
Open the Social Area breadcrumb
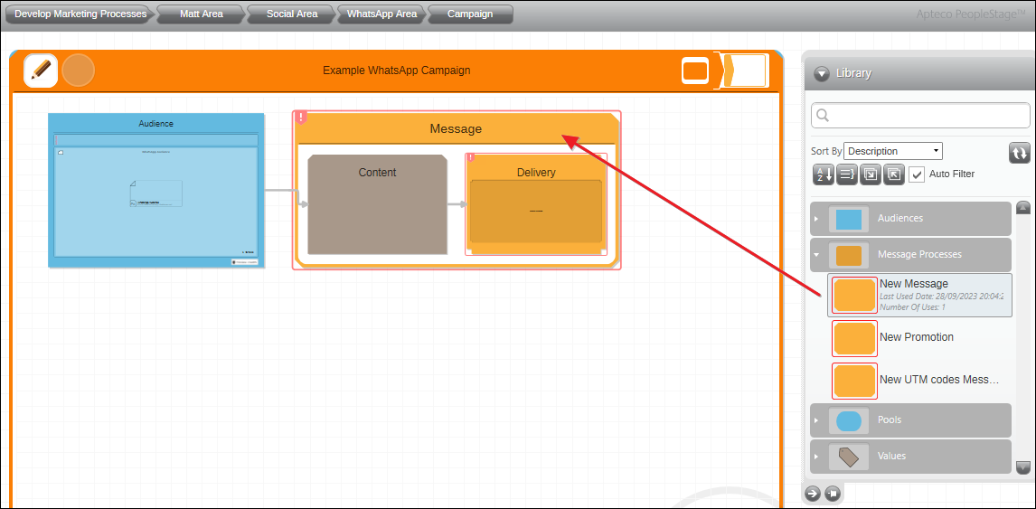[x=291, y=14]
